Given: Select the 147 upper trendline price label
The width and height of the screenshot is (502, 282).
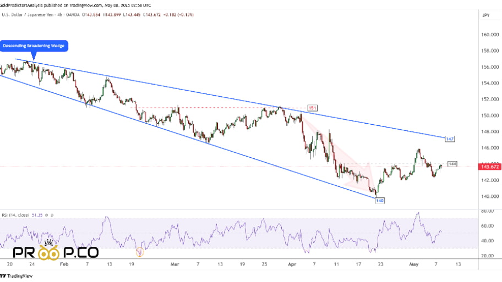Looking at the screenshot, I should (450, 139).
